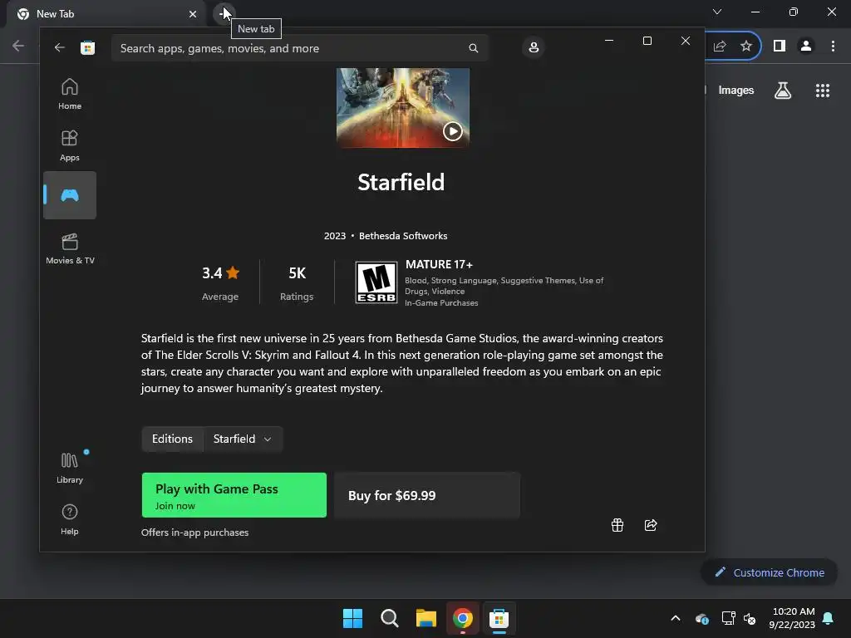Expand the Starfield editions dropdown
The width and height of the screenshot is (851, 638).
tap(243, 439)
